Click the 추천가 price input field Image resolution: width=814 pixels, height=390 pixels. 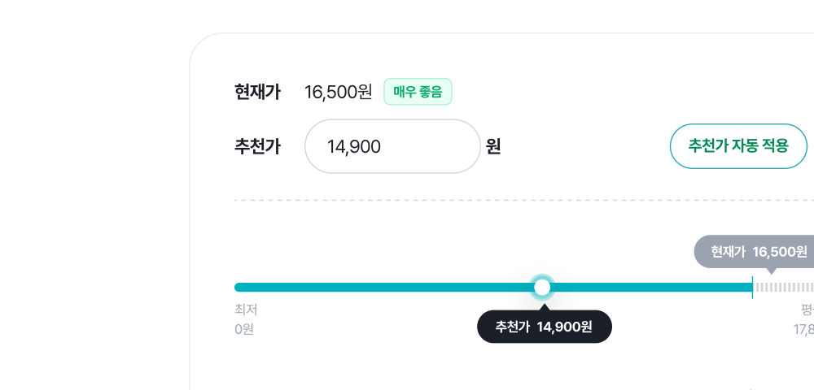pos(392,146)
